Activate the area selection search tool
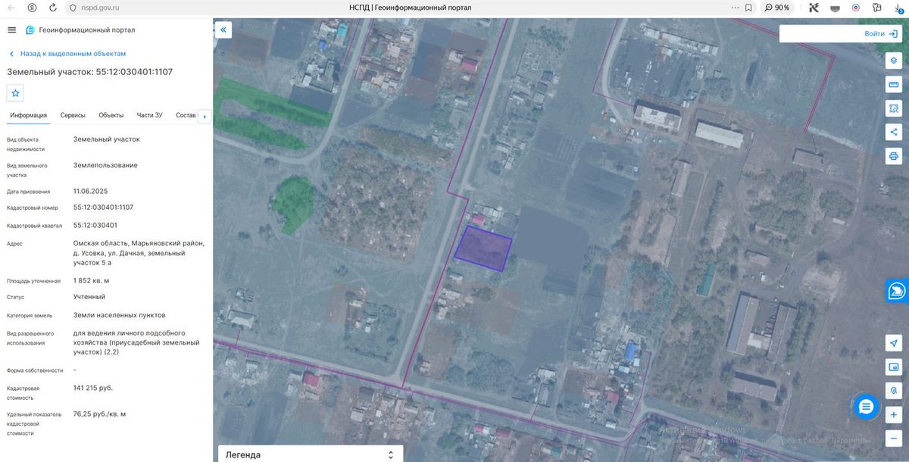The width and height of the screenshot is (909, 462). pyautogui.click(x=893, y=108)
